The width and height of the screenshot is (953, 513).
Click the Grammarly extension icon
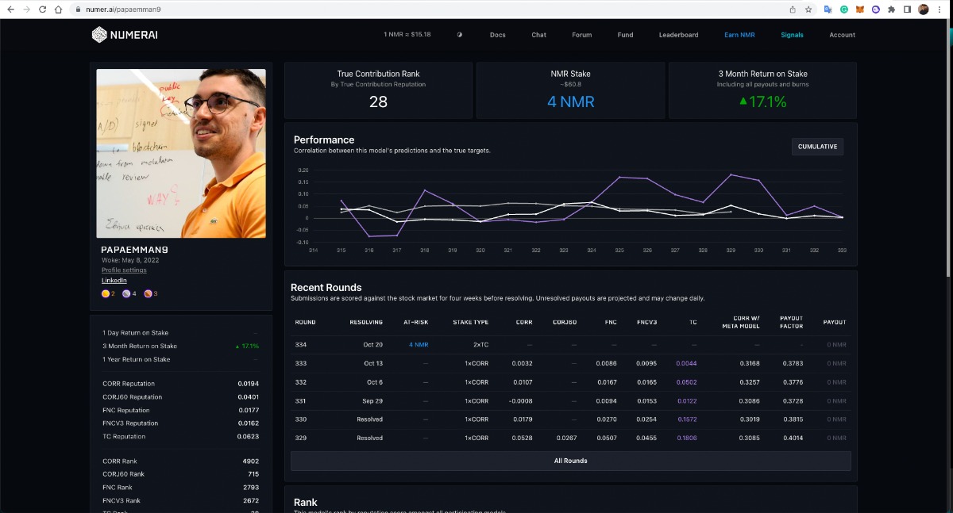(843, 10)
